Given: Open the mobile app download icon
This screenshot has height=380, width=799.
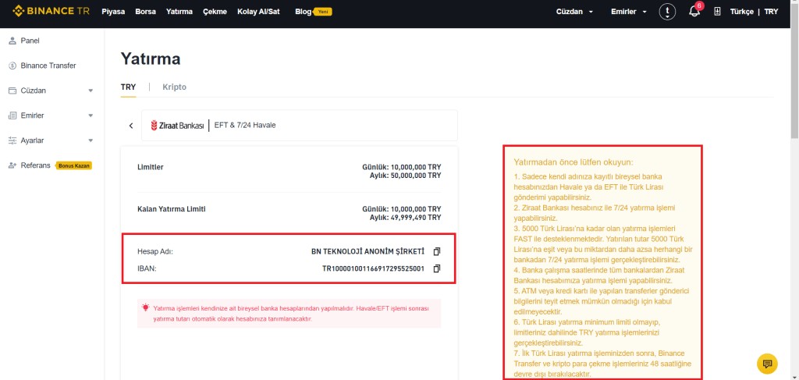Looking at the screenshot, I should pos(718,12).
